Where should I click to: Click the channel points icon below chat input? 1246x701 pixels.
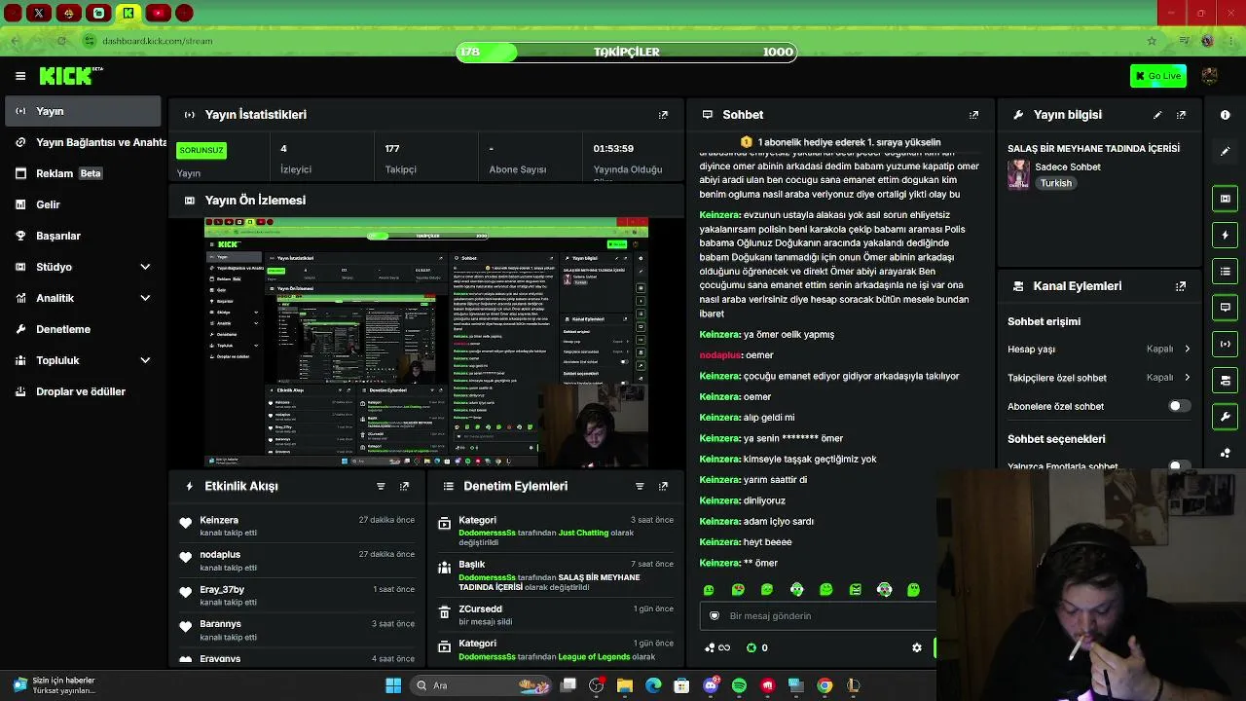click(716, 647)
